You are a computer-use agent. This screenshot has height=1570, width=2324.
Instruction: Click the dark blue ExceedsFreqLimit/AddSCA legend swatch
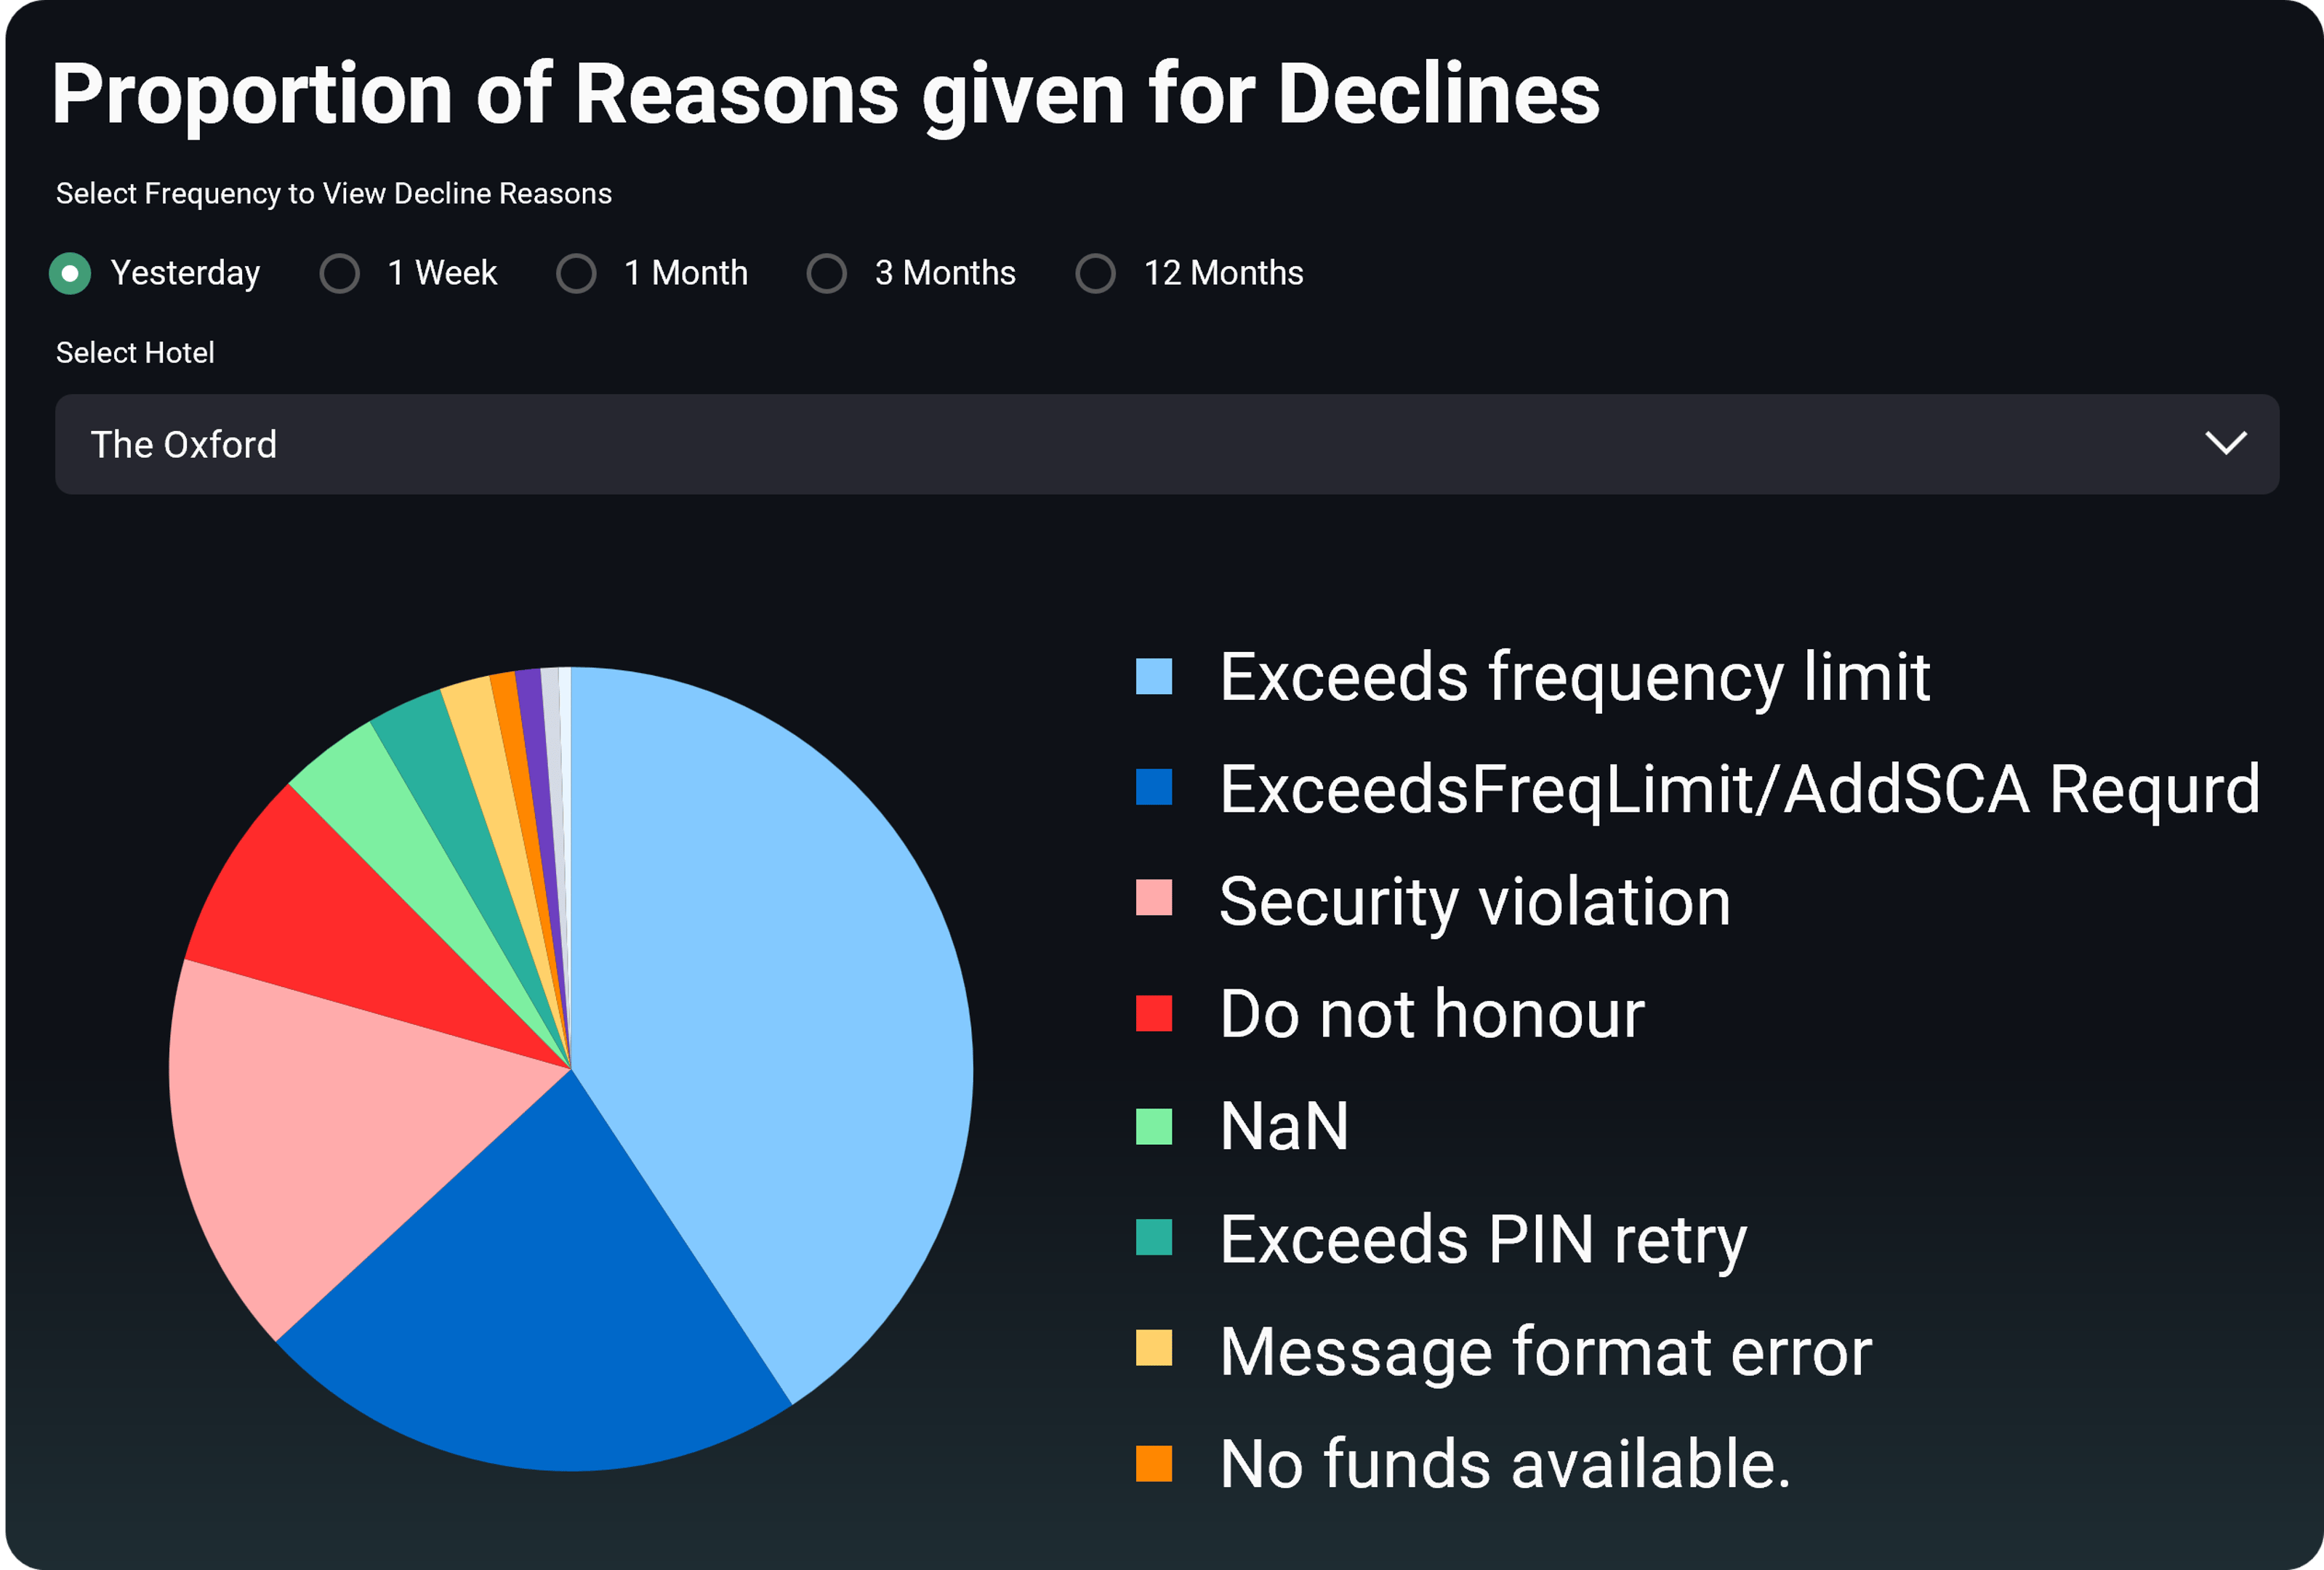1154,787
